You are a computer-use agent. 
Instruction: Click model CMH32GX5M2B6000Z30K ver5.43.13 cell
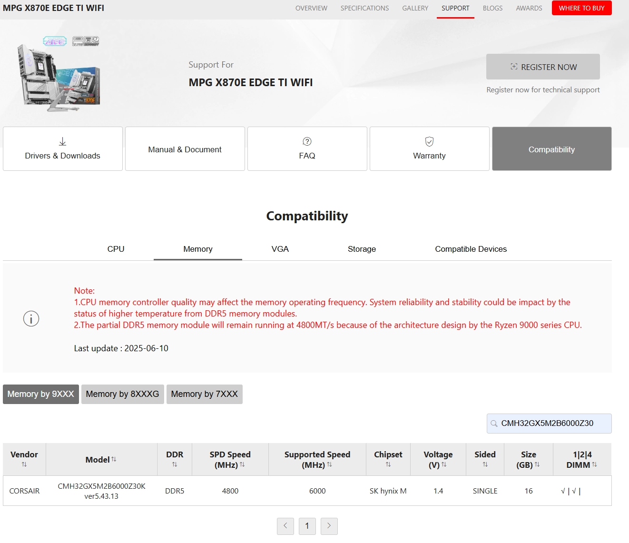[x=101, y=491]
